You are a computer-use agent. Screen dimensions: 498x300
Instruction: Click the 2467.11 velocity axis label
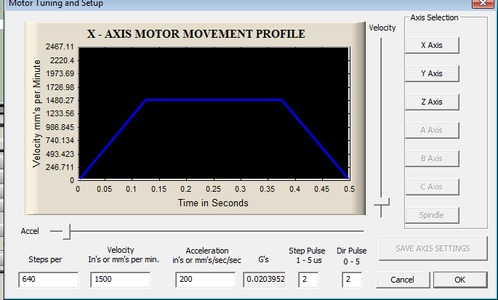[x=60, y=46]
